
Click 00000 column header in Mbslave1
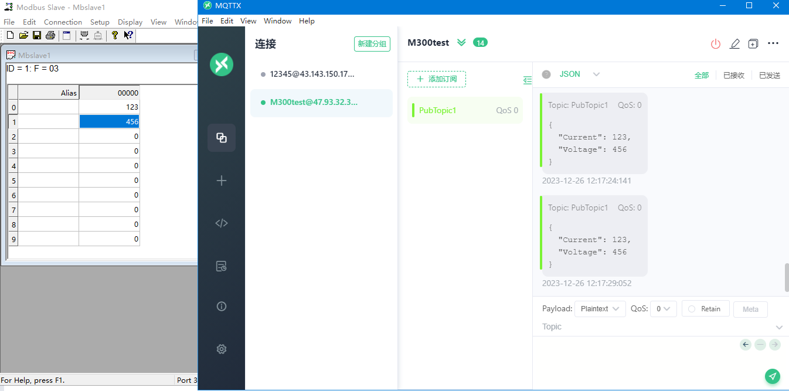tap(109, 93)
